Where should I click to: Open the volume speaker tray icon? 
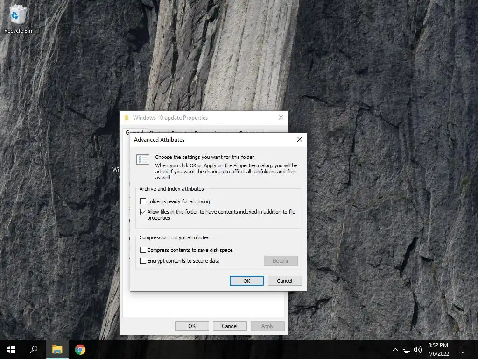click(x=418, y=350)
